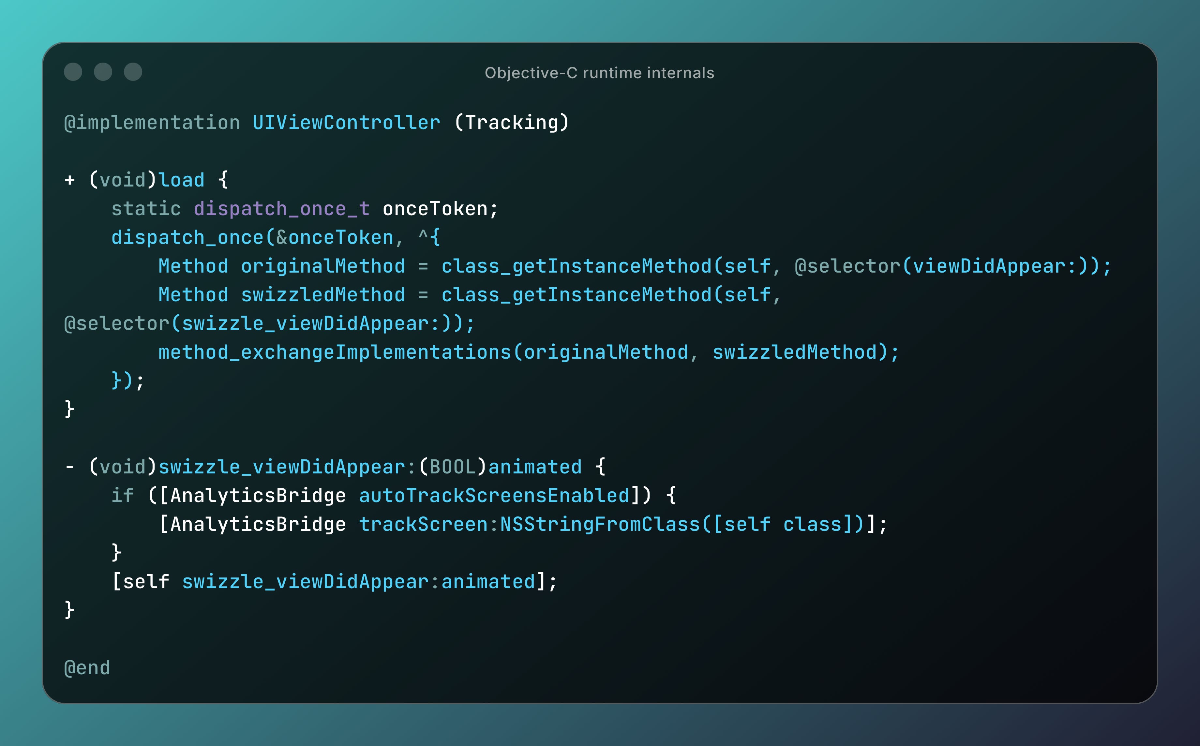This screenshot has width=1200, height=746.
Task: Click the 'static' keyword
Action: pyautogui.click(x=146, y=209)
